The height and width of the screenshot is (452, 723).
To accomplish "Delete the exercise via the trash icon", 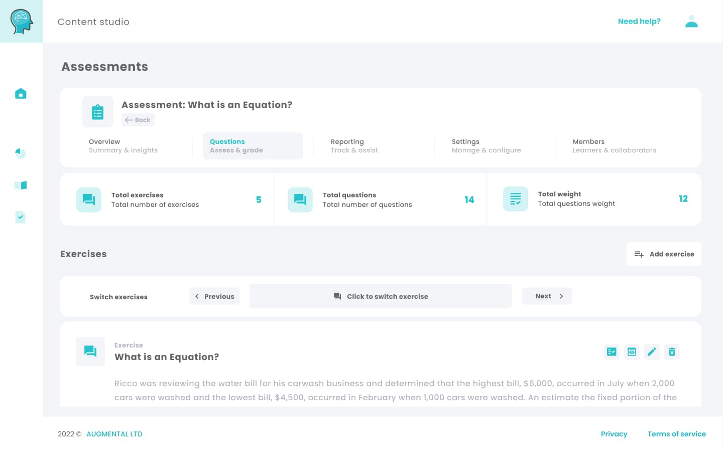I will pyautogui.click(x=672, y=352).
